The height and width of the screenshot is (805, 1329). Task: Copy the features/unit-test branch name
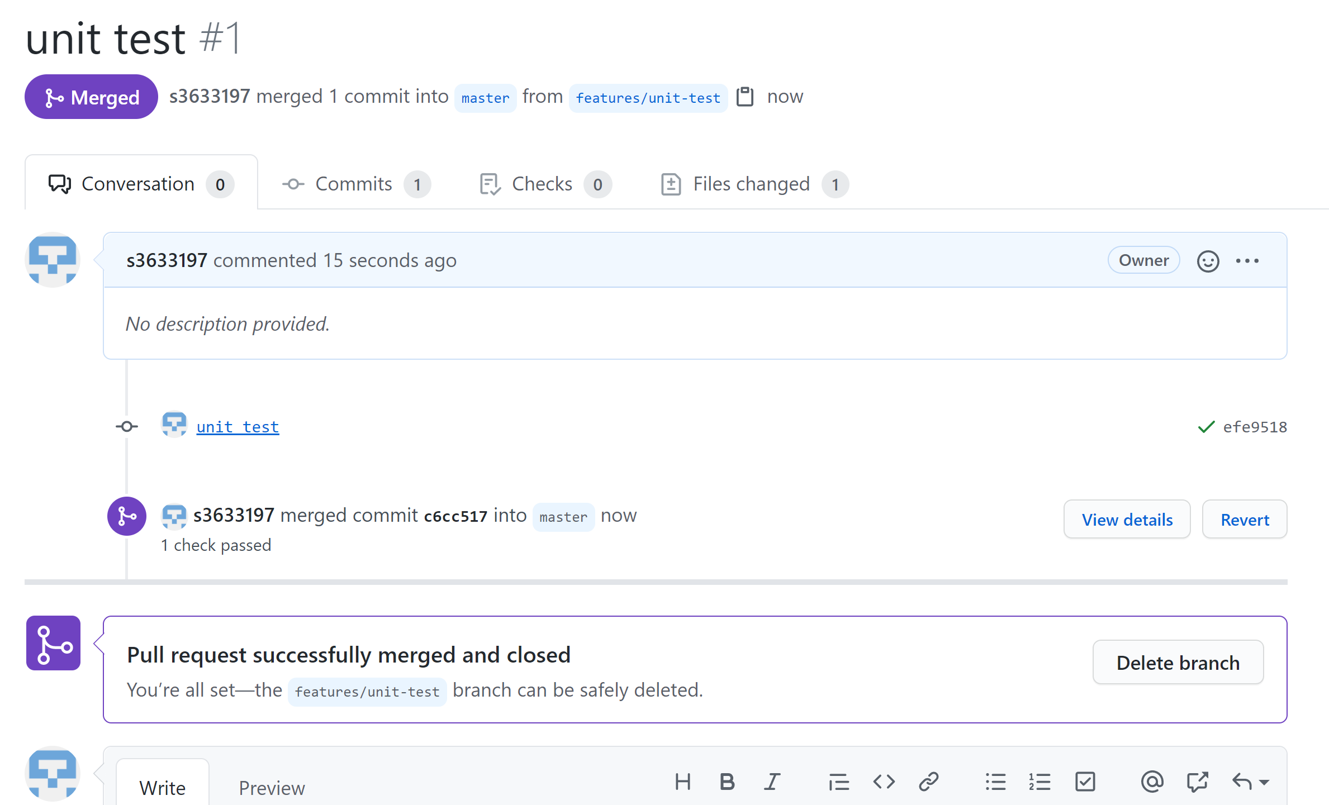(745, 97)
